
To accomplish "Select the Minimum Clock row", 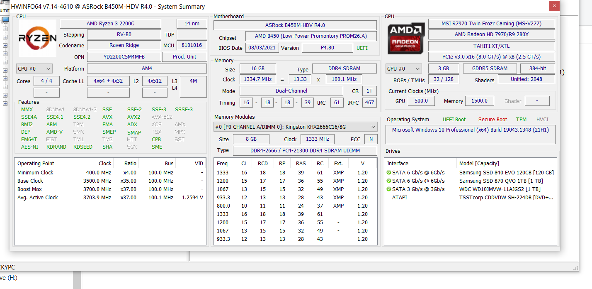I will 110,173.
